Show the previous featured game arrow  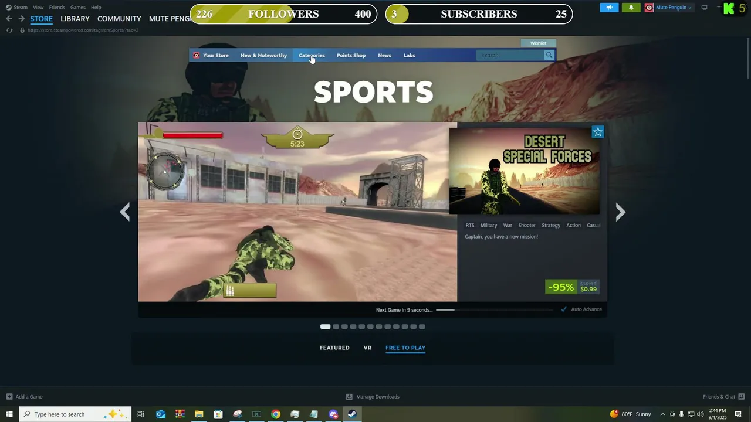(x=124, y=212)
